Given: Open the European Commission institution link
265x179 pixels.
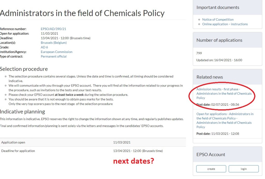Looking at the screenshot, I should click(56, 52).
